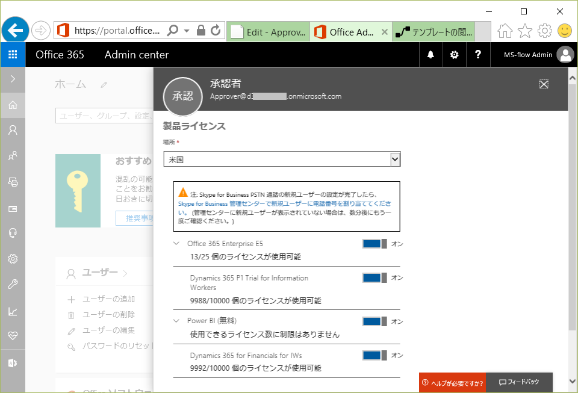Open Billing card icon in the sidebar
Image resolution: width=578 pixels, height=393 pixels.
coord(13,208)
